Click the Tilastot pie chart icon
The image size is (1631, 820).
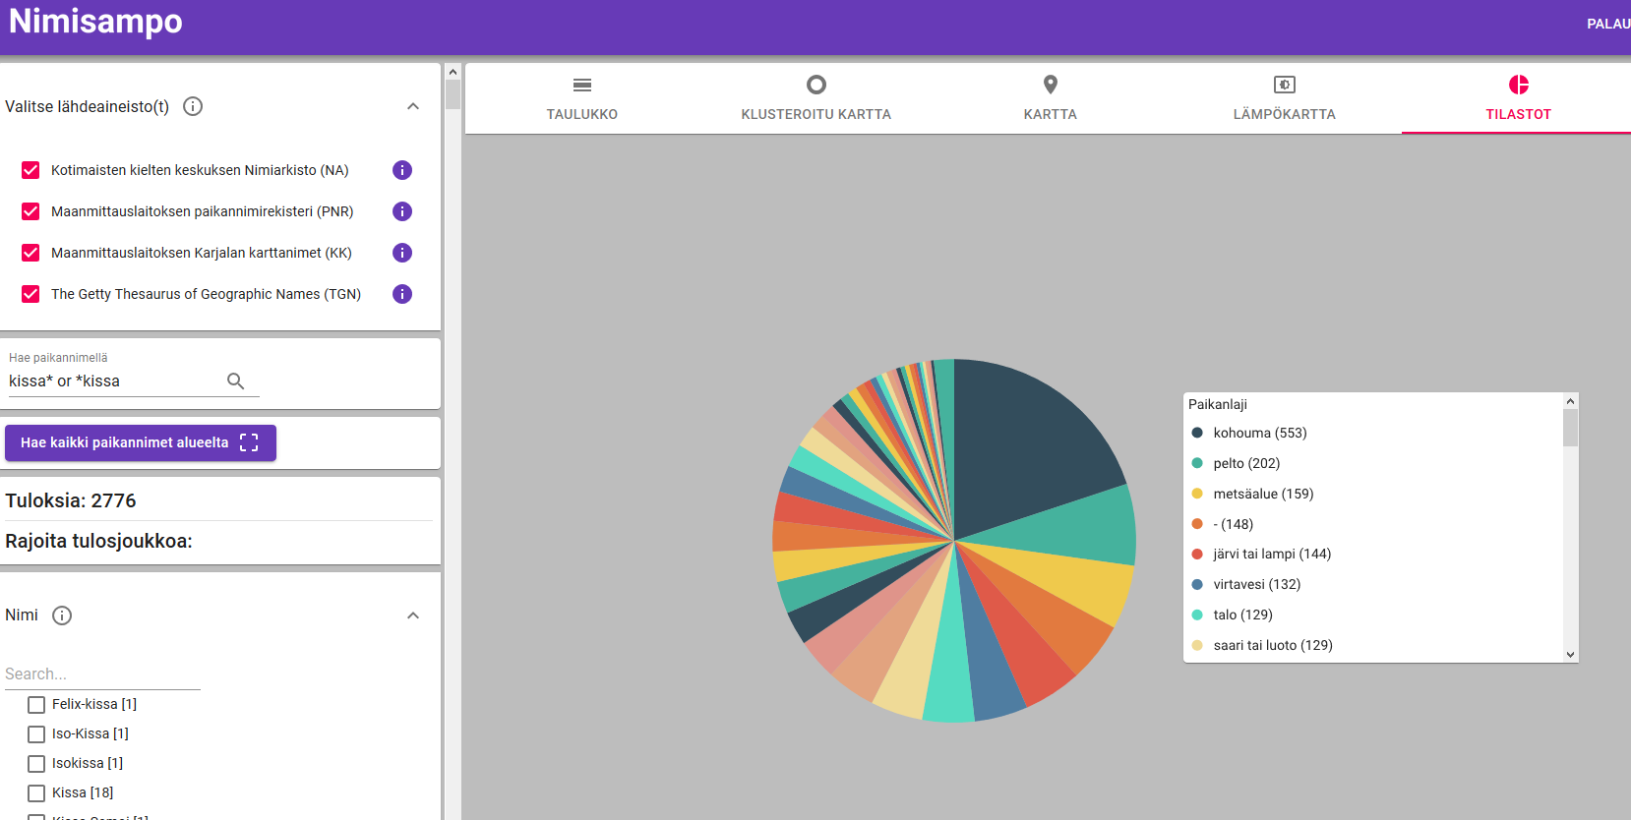[x=1518, y=86]
